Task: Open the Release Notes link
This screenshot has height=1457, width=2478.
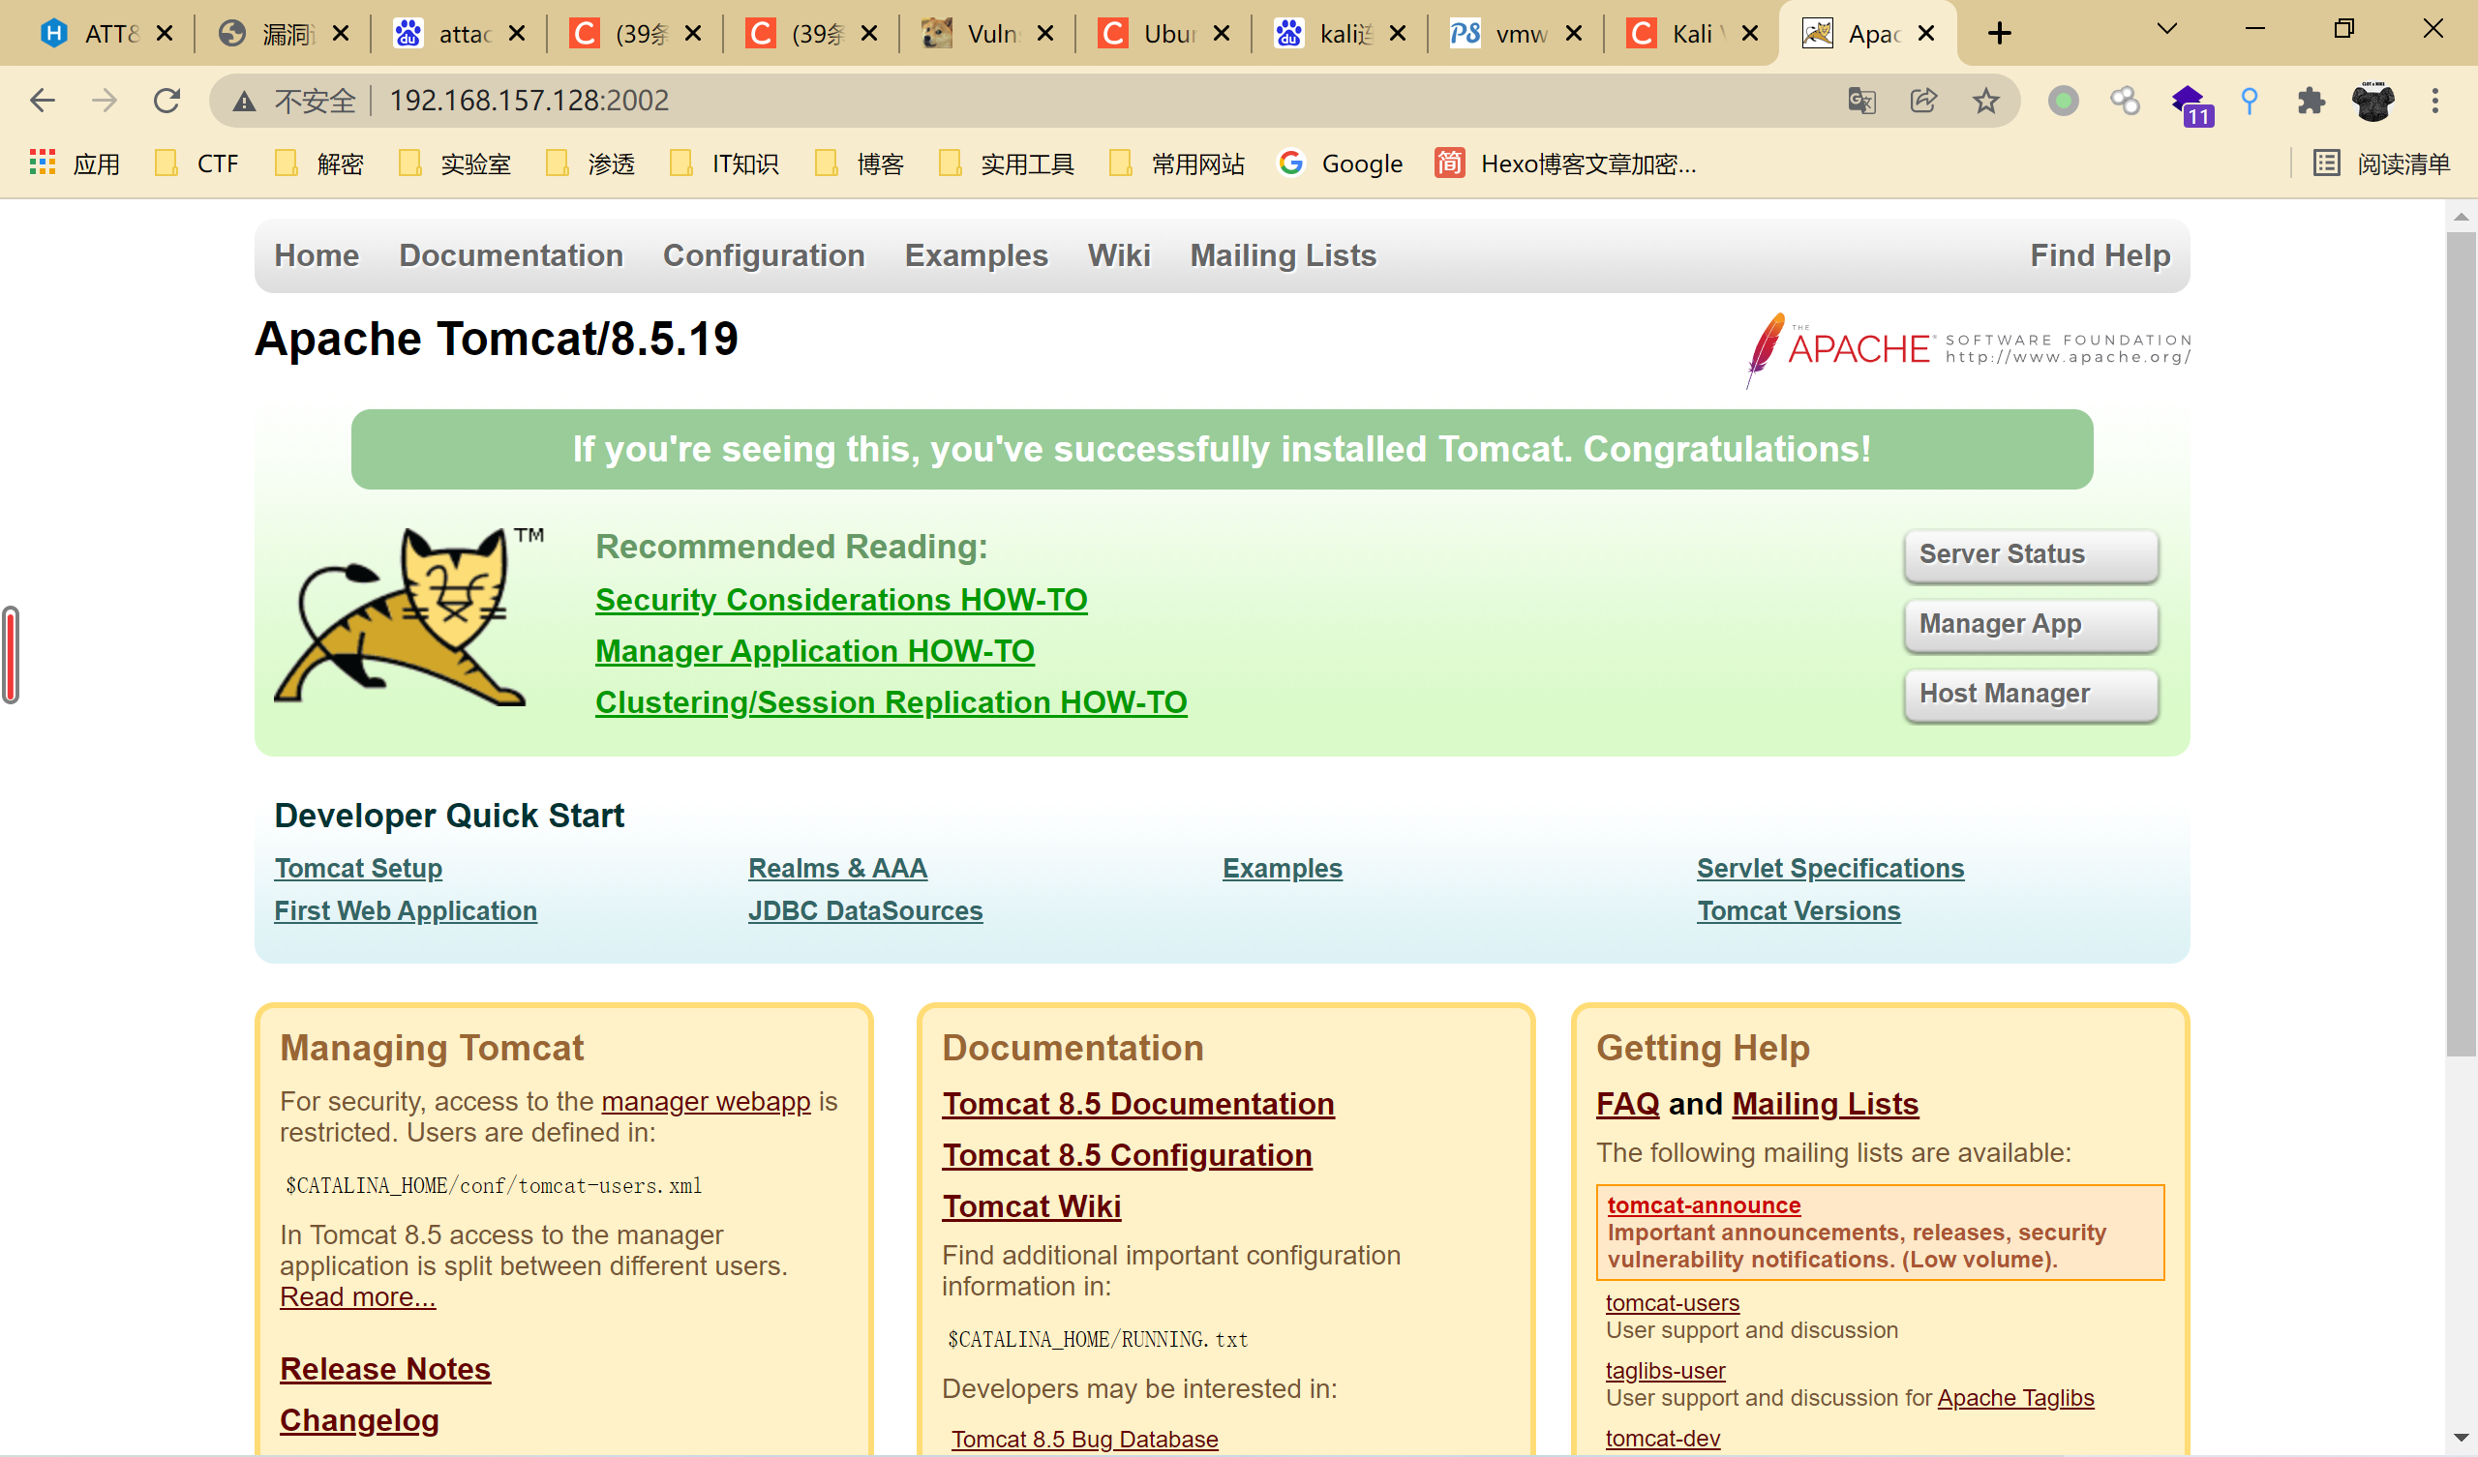Action: click(384, 1369)
